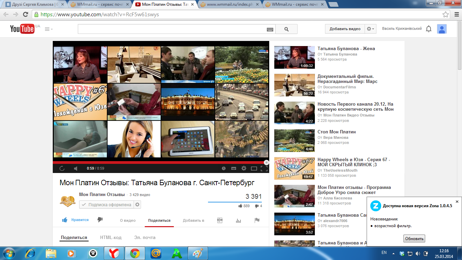Open the YouTube guide menu
The image size is (462, 260).
[x=49, y=29]
